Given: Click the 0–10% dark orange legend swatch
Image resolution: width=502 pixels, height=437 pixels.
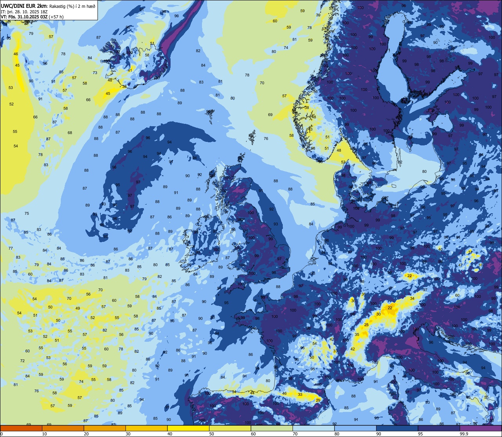Looking at the screenshot, I should click(x=21, y=428).
